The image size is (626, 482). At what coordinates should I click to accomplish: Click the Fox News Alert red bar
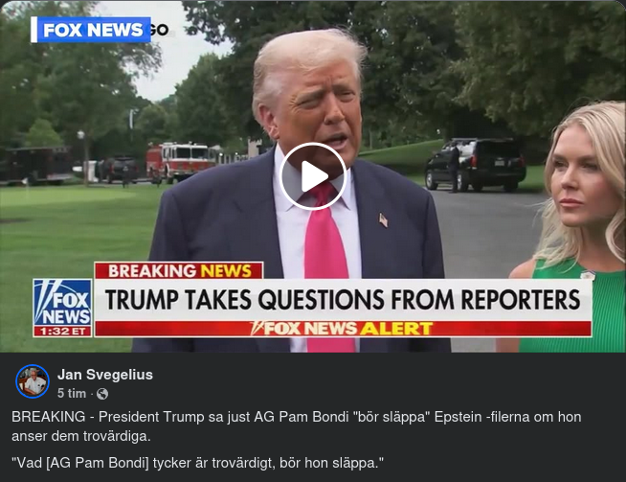pos(343,329)
